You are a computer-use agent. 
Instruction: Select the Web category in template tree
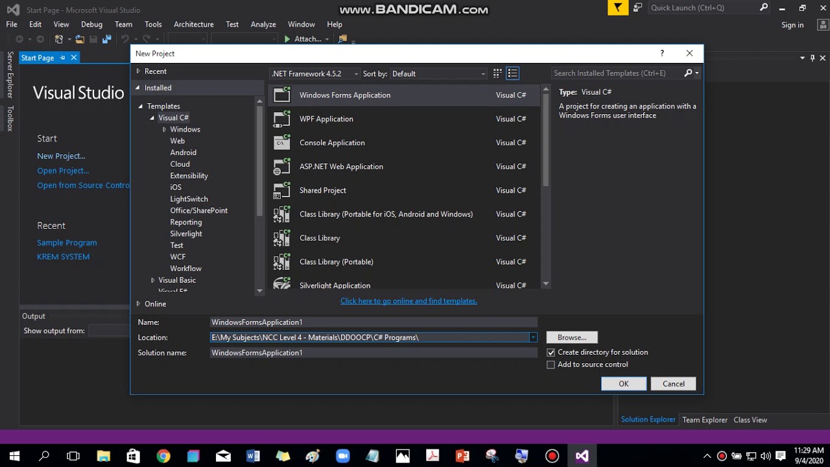point(177,141)
